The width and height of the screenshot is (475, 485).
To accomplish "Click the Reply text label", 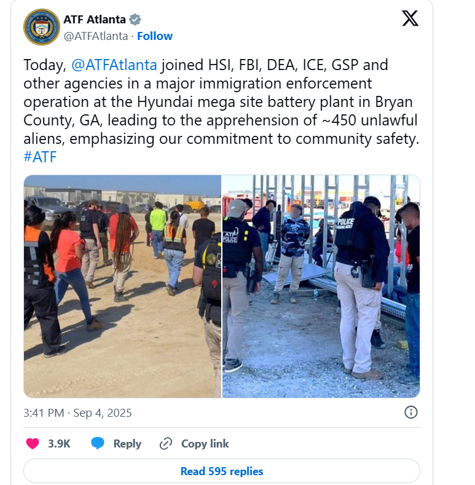I will [127, 444].
